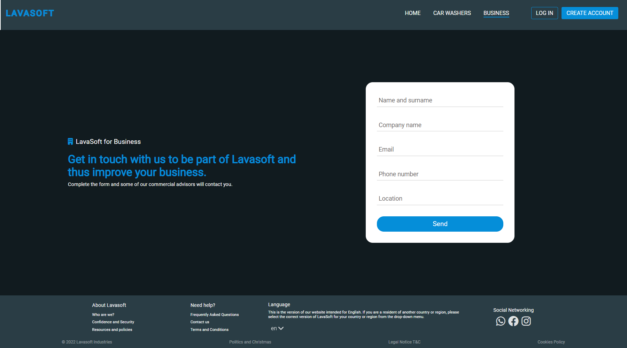
Task: Click the Contact us link
Action: coord(200,322)
